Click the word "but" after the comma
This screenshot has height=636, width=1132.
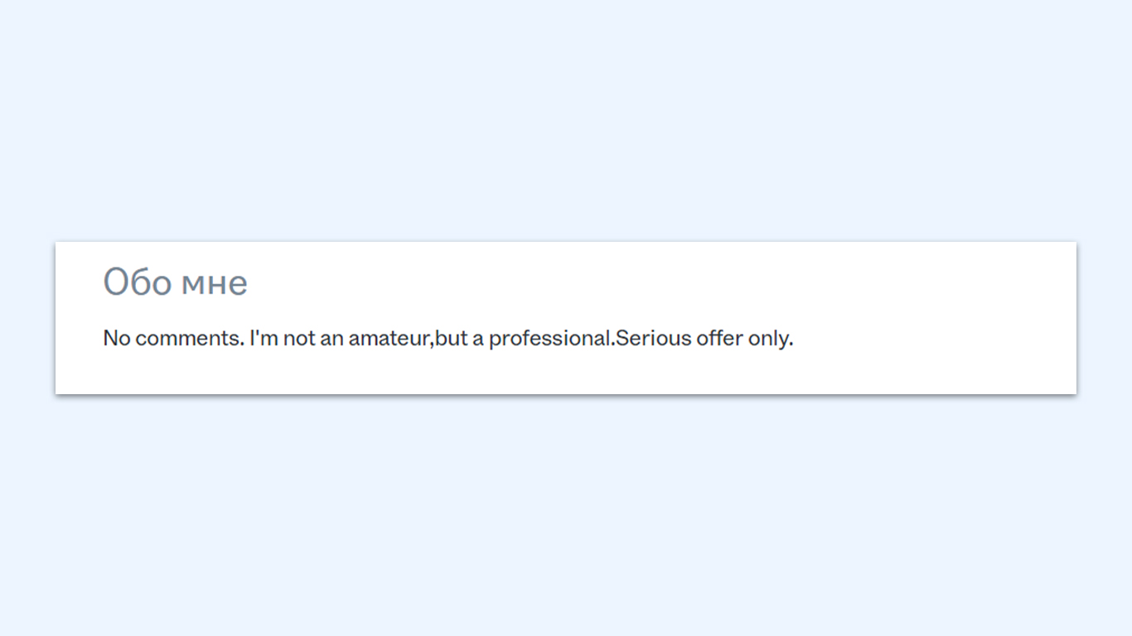pyautogui.click(x=451, y=338)
